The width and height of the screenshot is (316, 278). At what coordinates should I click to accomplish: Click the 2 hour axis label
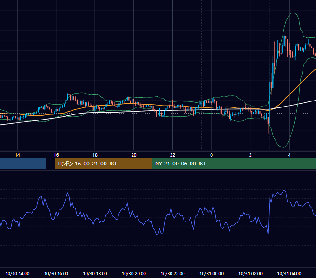[250, 155]
